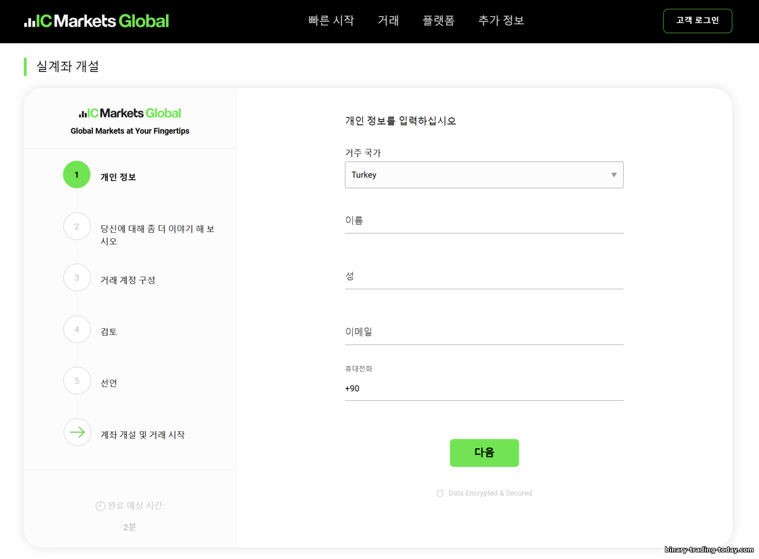Image resolution: width=759 pixels, height=559 pixels.
Task: Click the step 2 circle icon
Action: [x=77, y=226]
